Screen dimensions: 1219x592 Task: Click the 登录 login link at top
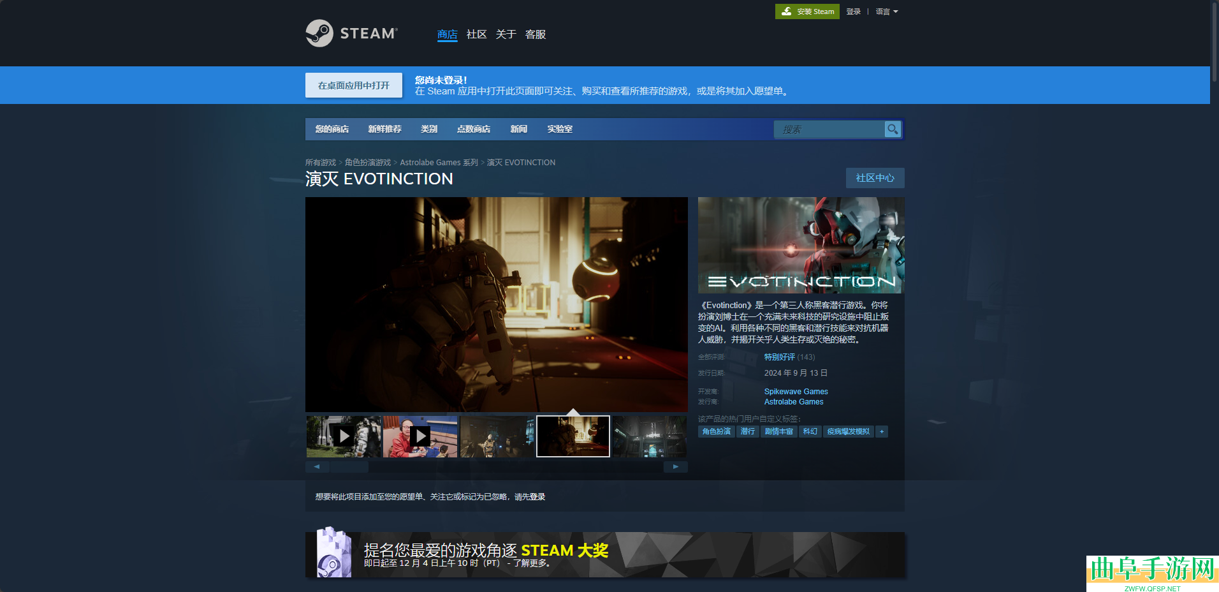(854, 11)
